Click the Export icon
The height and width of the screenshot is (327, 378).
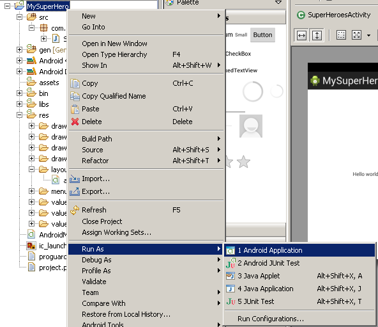[75, 191]
